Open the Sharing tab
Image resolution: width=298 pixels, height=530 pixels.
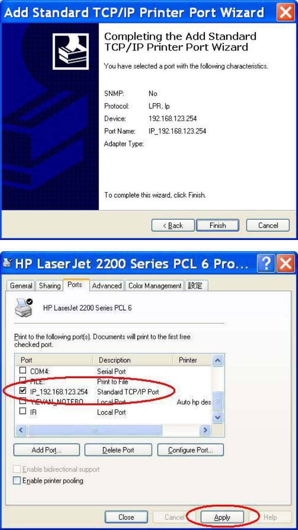(x=49, y=286)
